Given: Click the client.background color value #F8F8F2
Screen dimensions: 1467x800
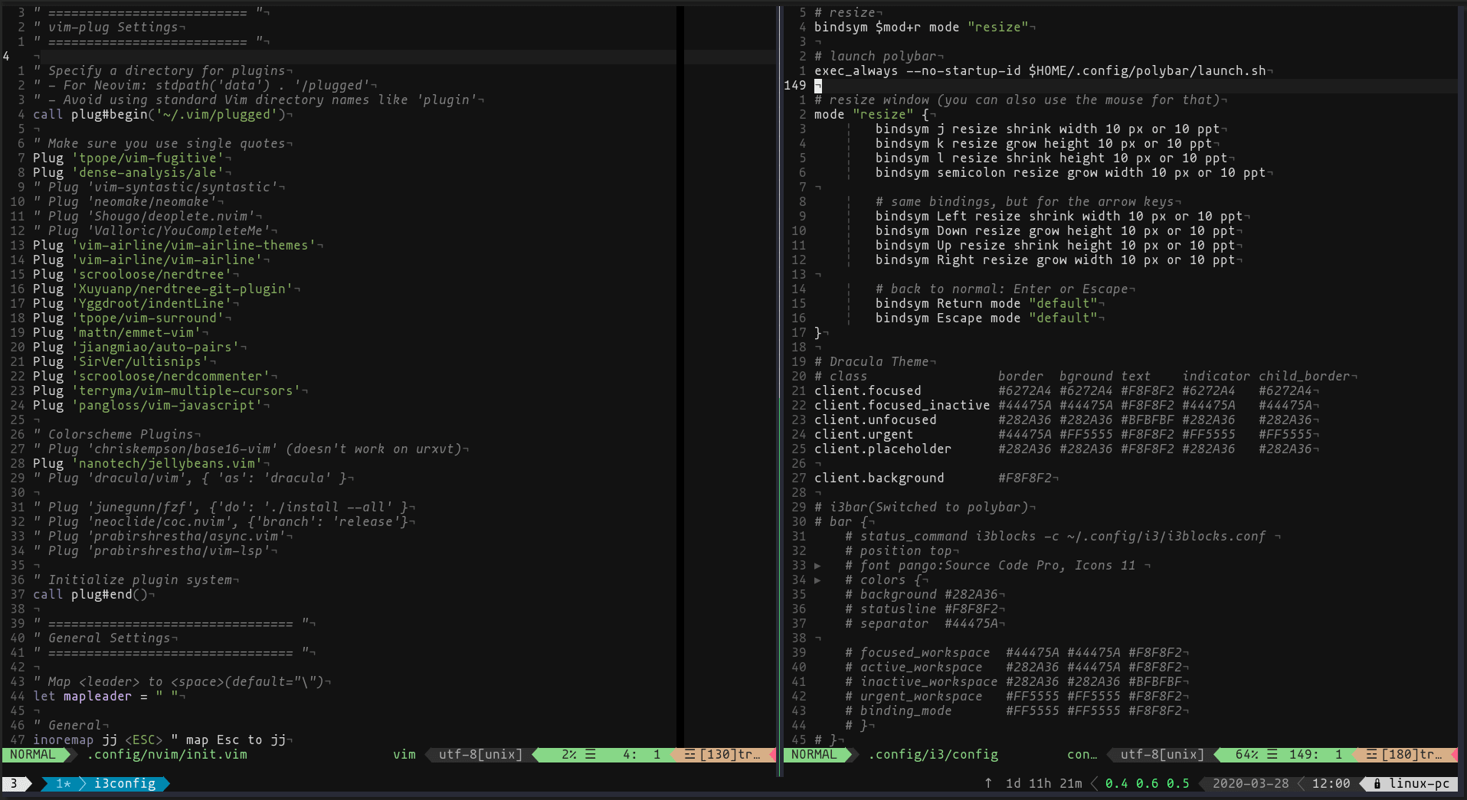Looking at the screenshot, I should pyautogui.click(x=1024, y=478).
